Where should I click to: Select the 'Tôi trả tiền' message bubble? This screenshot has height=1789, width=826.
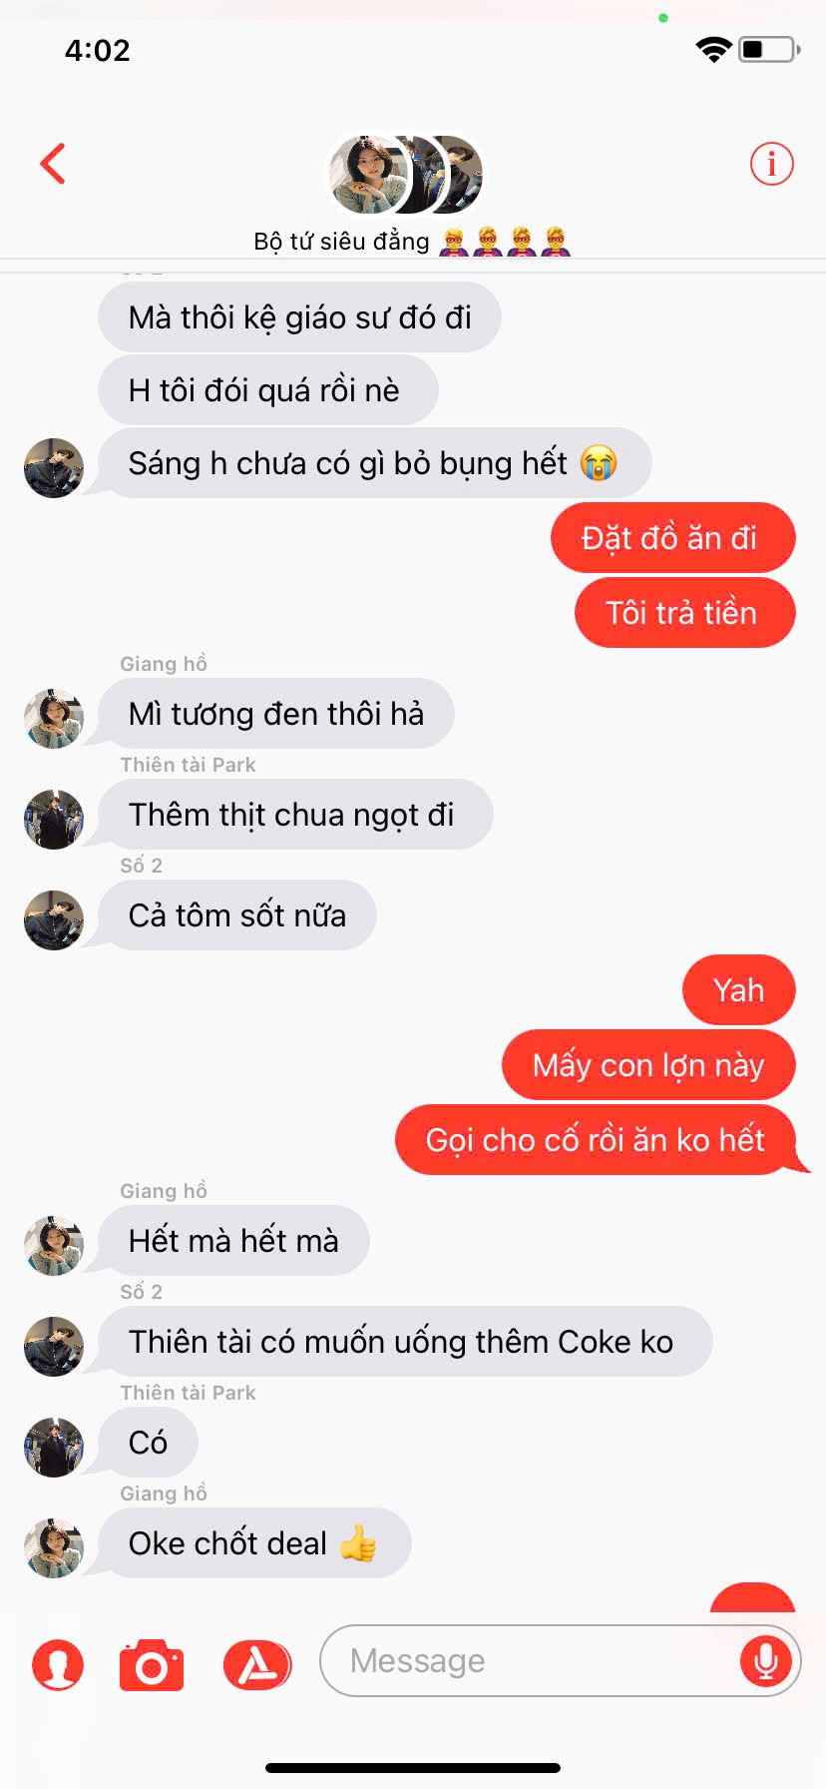click(x=684, y=612)
